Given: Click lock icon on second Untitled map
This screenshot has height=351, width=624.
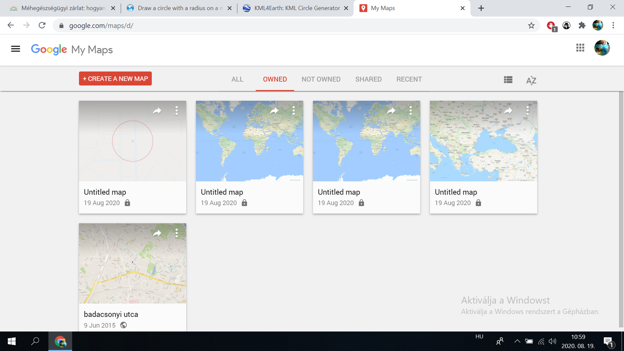Looking at the screenshot, I should coord(245,203).
